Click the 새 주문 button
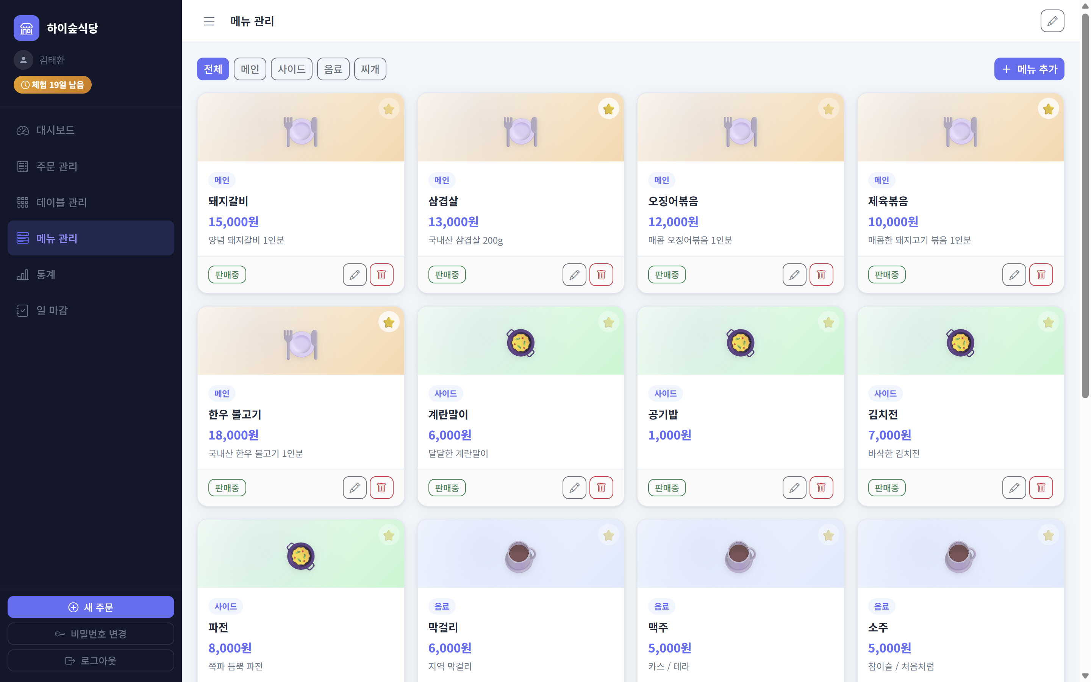The width and height of the screenshot is (1091, 682). (91, 607)
